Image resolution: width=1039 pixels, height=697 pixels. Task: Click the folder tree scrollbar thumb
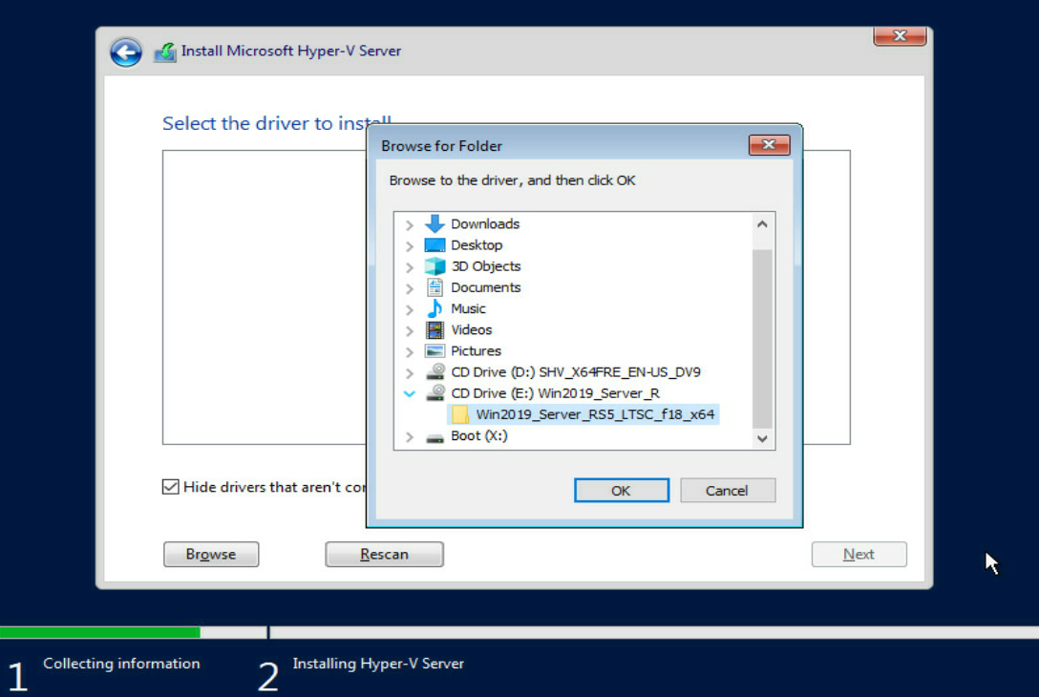pos(763,339)
